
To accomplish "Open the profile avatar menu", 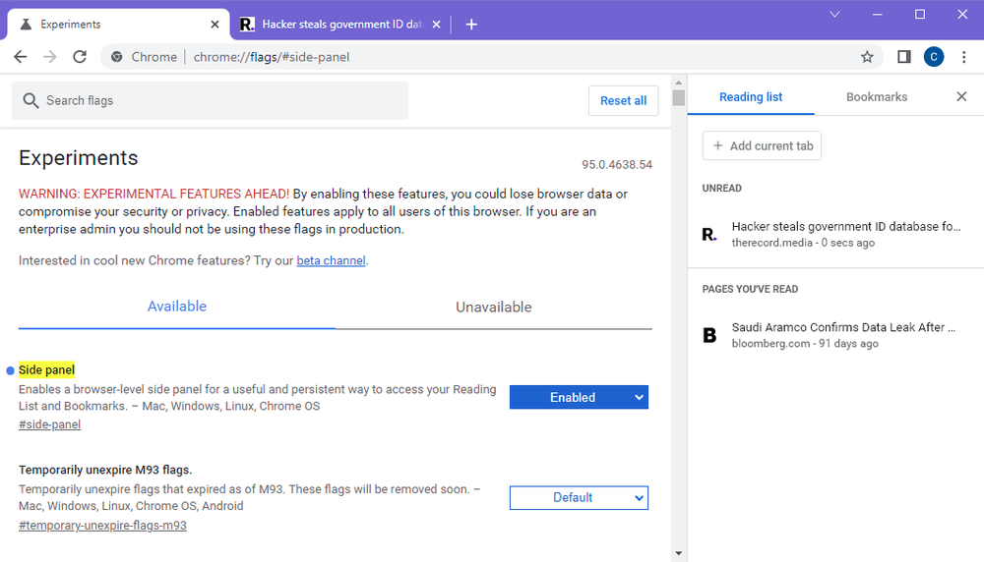I will pos(933,57).
